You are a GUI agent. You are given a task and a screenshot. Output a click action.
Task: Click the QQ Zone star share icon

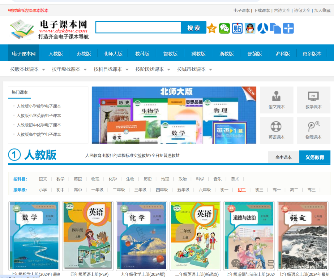(x=212, y=28)
